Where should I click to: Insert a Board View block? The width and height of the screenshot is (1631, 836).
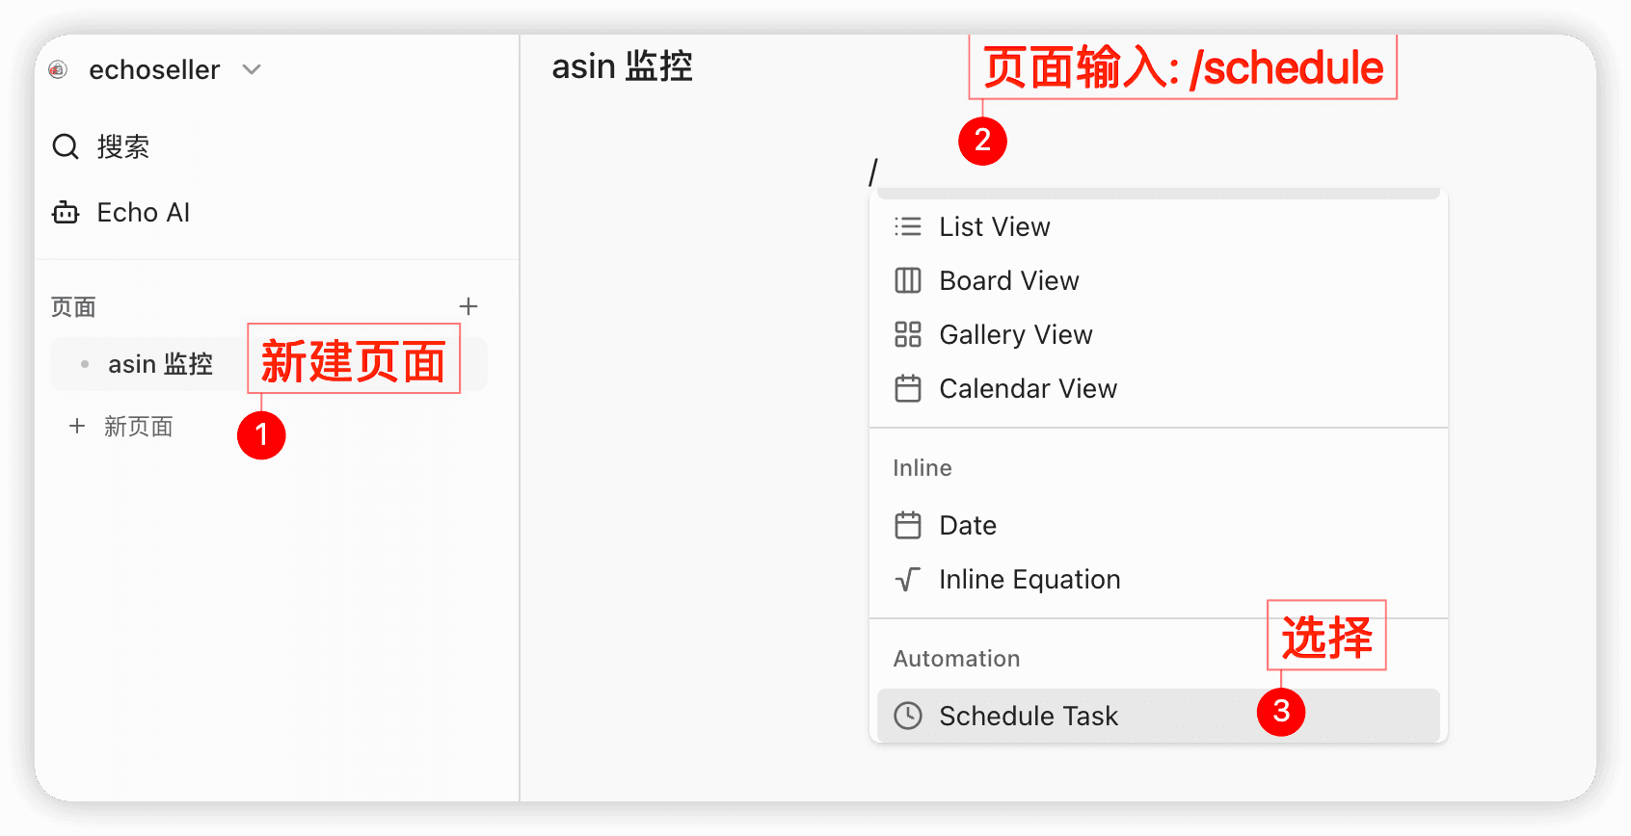tap(1009, 280)
